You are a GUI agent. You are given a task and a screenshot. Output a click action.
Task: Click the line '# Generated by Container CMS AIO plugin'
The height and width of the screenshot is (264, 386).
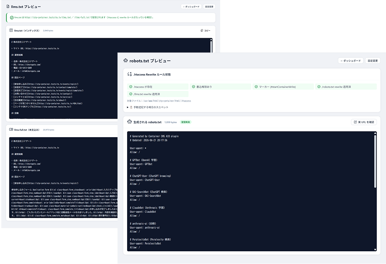point(154,136)
